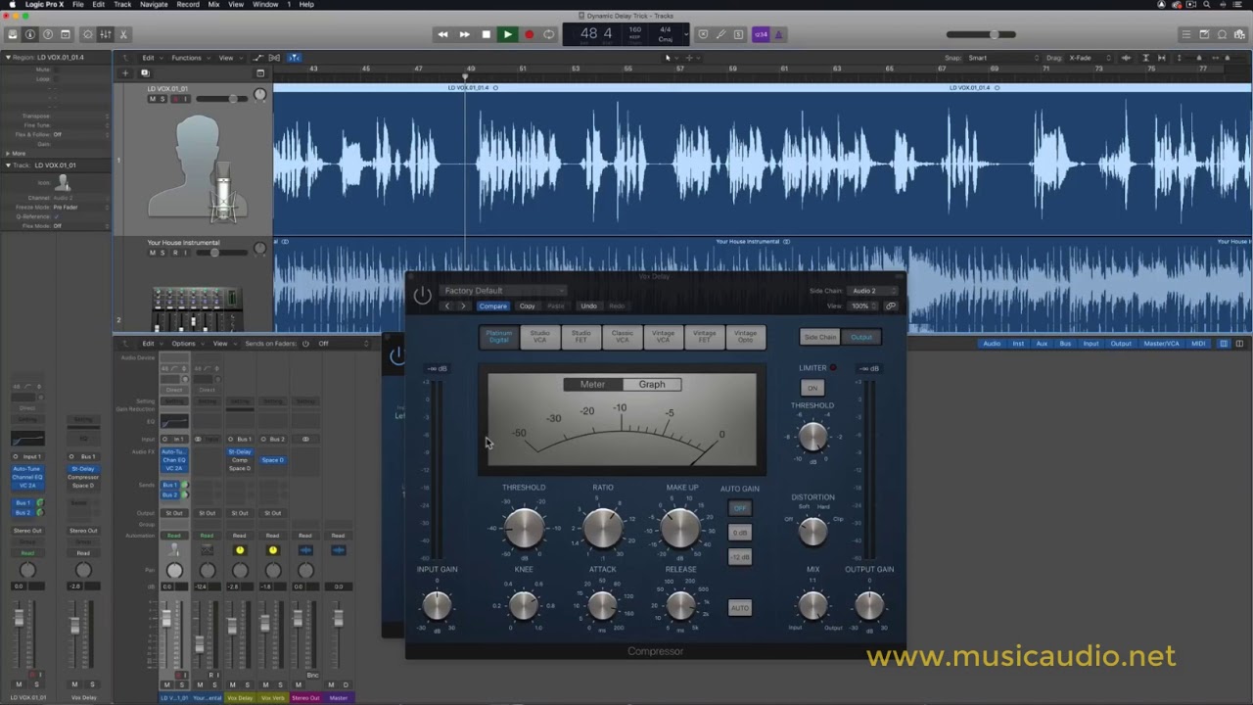Open the Logic Pro X menu

click(43, 4)
